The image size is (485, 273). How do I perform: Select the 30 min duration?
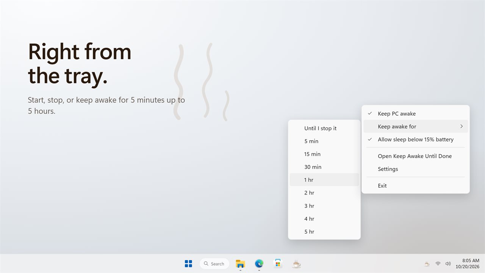(324, 167)
